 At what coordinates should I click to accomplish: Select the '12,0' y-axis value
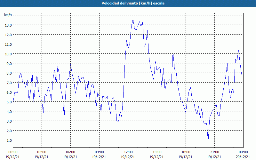tap(8, 35)
